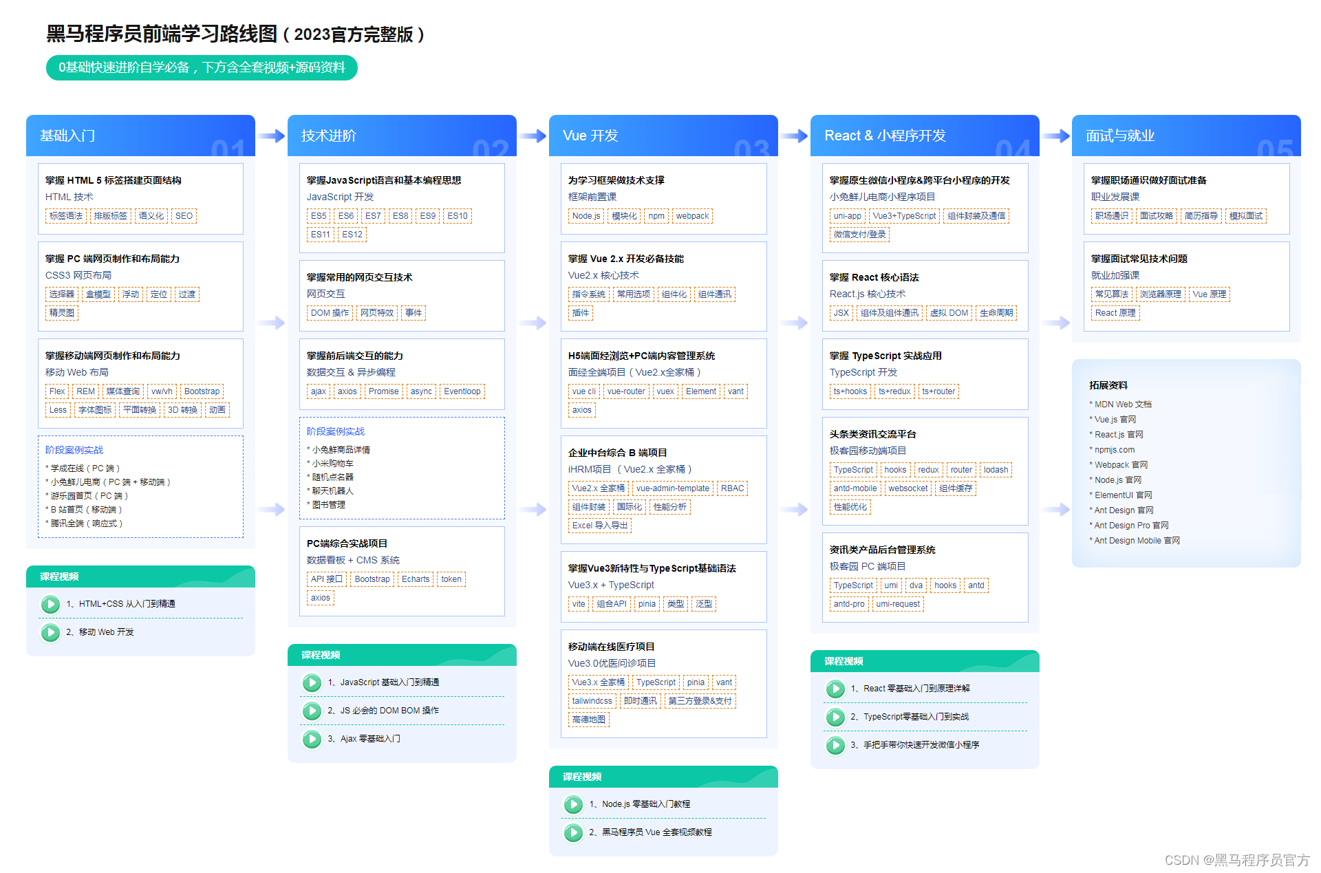Click play icon for JS 必会的 DOM BOM 操作
Screen dimensions: 1321x873
click(x=312, y=711)
